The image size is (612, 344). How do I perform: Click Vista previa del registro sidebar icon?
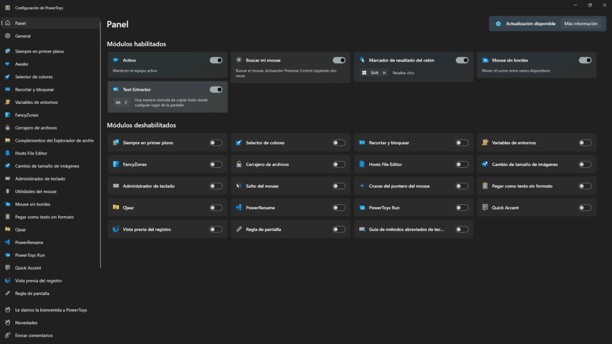8,281
